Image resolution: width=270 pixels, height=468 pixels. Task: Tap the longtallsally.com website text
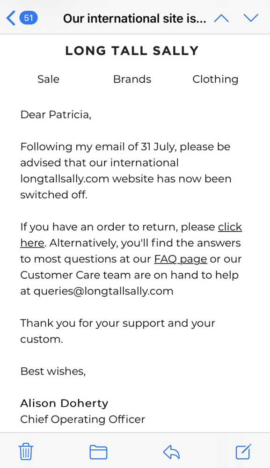coord(65,179)
